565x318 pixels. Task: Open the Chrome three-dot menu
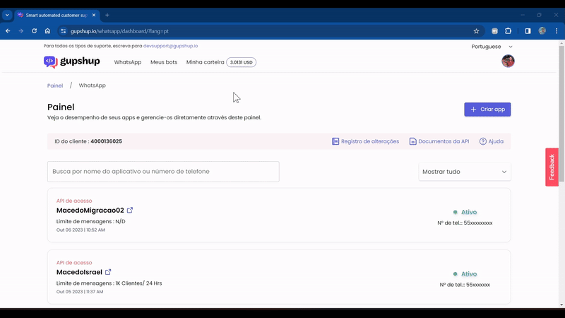point(557,31)
